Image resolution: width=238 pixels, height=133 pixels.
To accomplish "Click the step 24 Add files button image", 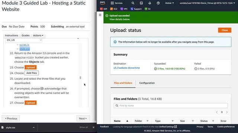I will pos(32,73).
